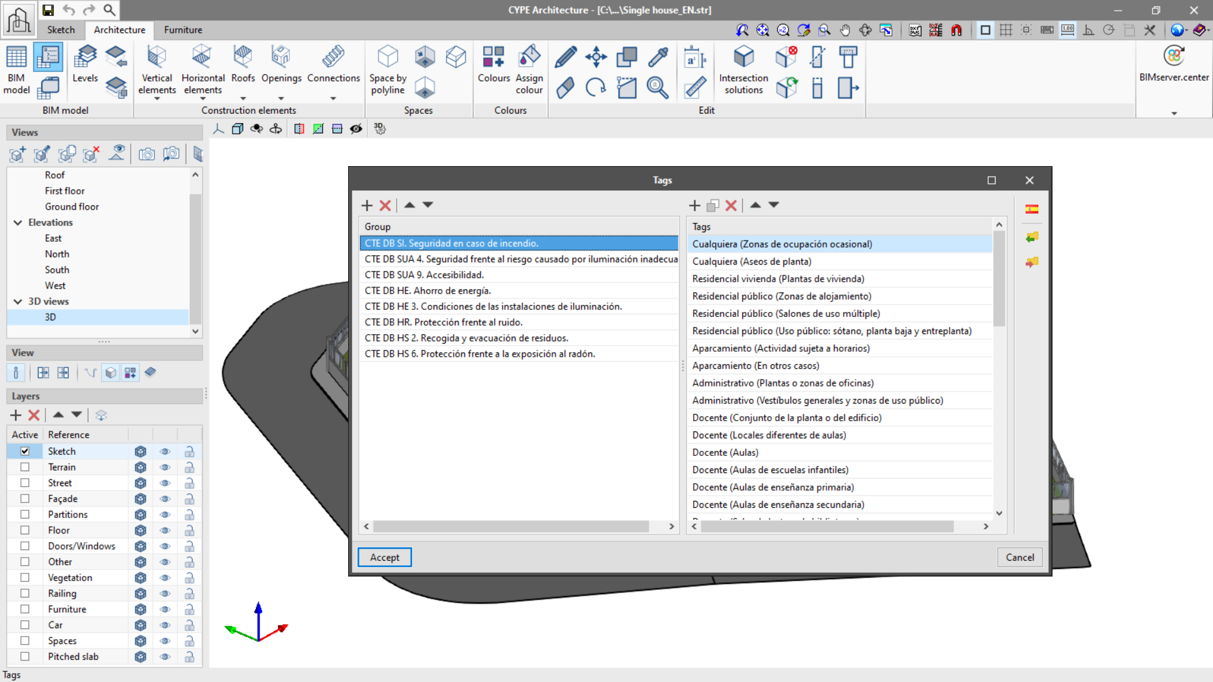Select the Move tool in Edit group
This screenshot has width=1213, height=682.
click(596, 57)
